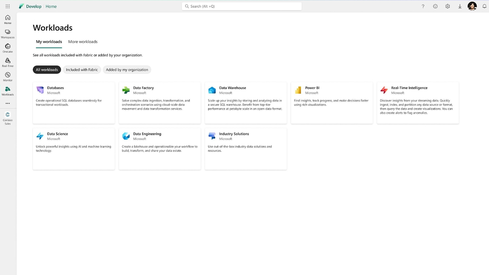Go to Home in the sidebar
Image resolution: width=489 pixels, height=275 pixels.
tap(8, 19)
